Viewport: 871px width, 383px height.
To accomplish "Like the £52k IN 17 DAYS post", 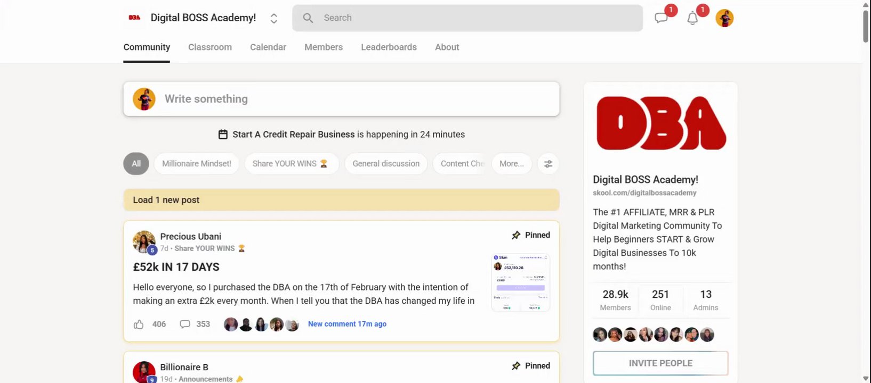I will [139, 324].
